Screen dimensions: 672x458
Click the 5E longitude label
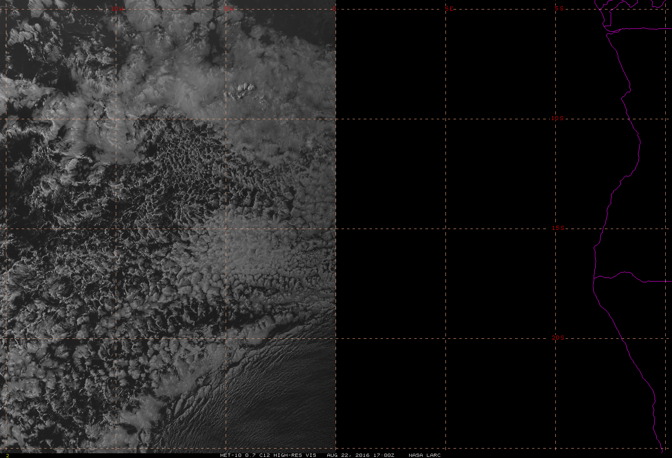[449, 9]
